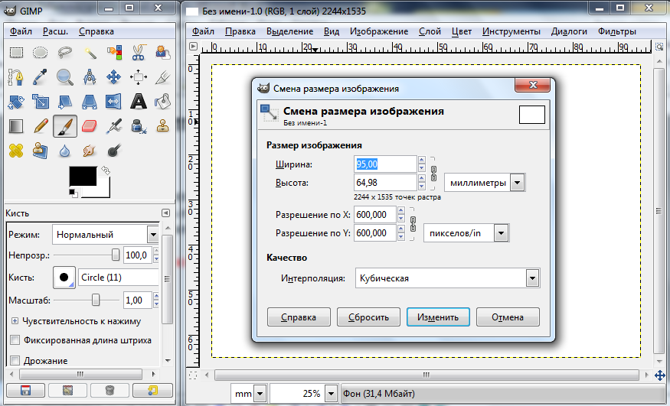670x406 pixels.
Task: Select the Ink tool
Action: click(139, 126)
